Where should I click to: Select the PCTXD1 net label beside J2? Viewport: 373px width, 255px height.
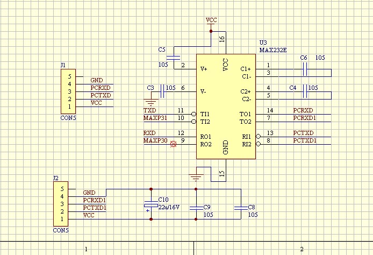[95, 208]
